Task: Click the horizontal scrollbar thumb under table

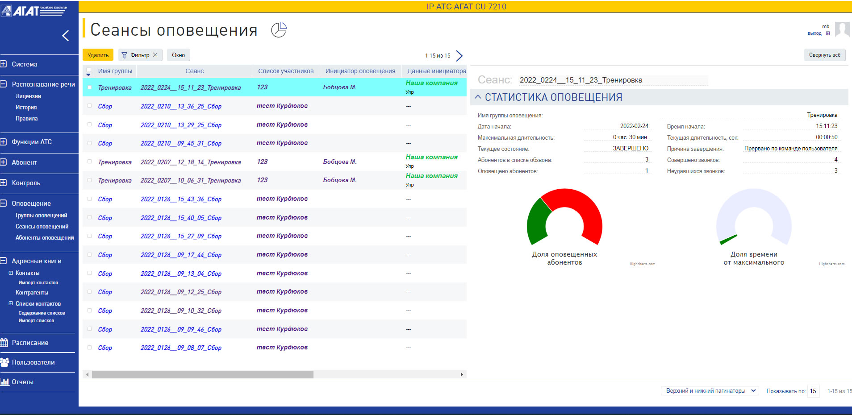Action: pos(202,374)
